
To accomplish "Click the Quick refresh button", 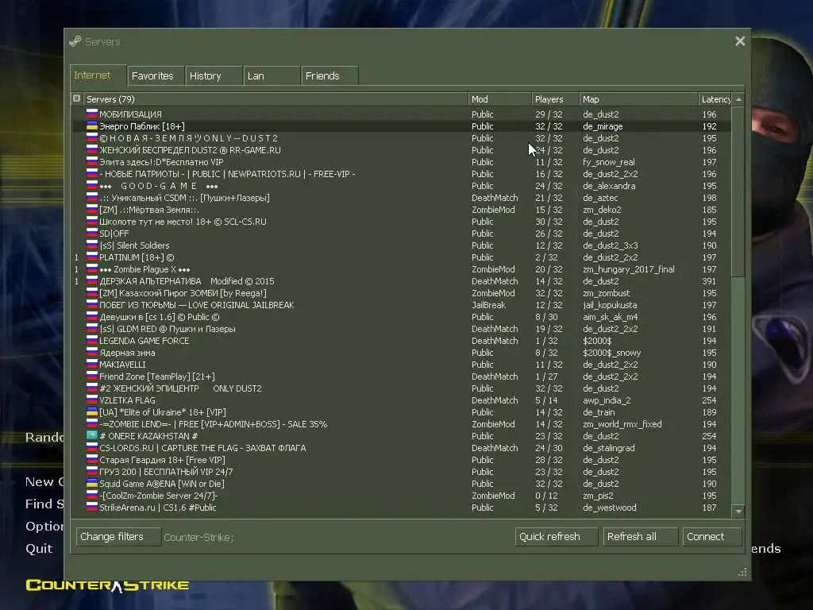I will click(557, 536).
